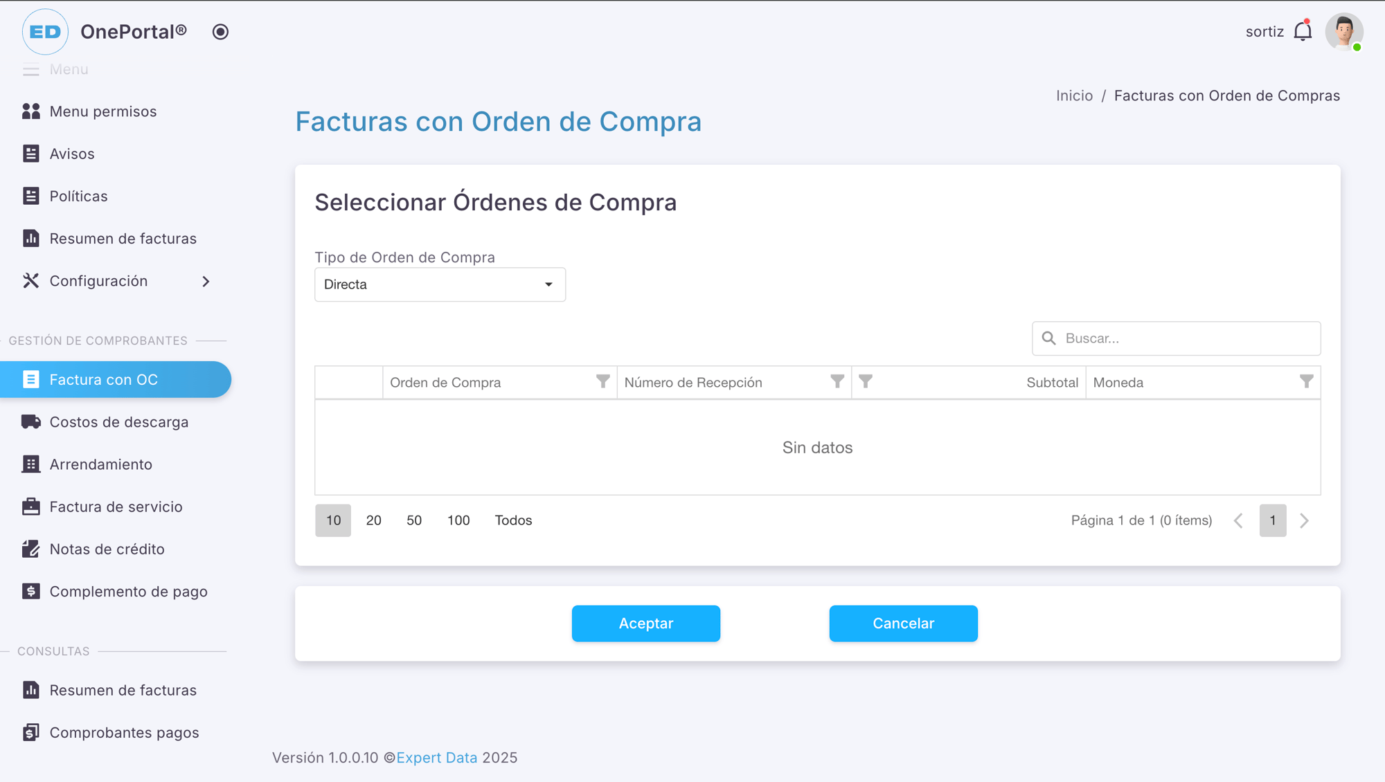The height and width of the screenshot is (782, 1385).
Task: Click the hamburger Menu icon
Action: tap(31, 70)
